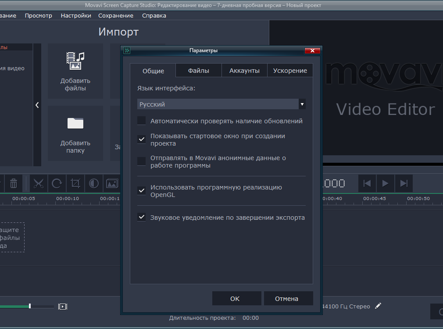This screenshot has height=329, width=443.
Task: Confirm settings with OK button
Action: point(237,298)
